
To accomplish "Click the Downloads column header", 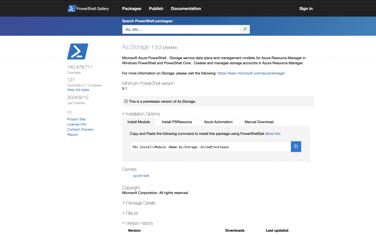I will 235,231.
